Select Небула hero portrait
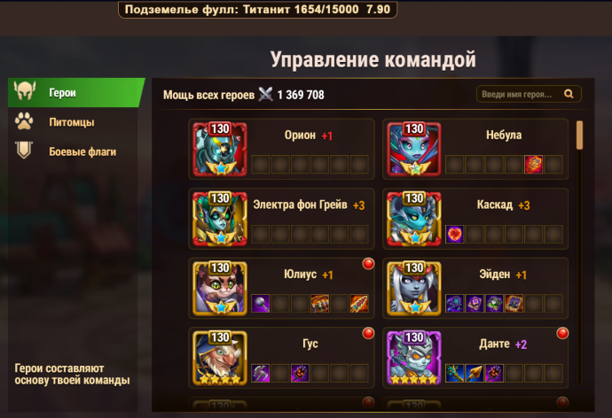 (x=413, y=149)
